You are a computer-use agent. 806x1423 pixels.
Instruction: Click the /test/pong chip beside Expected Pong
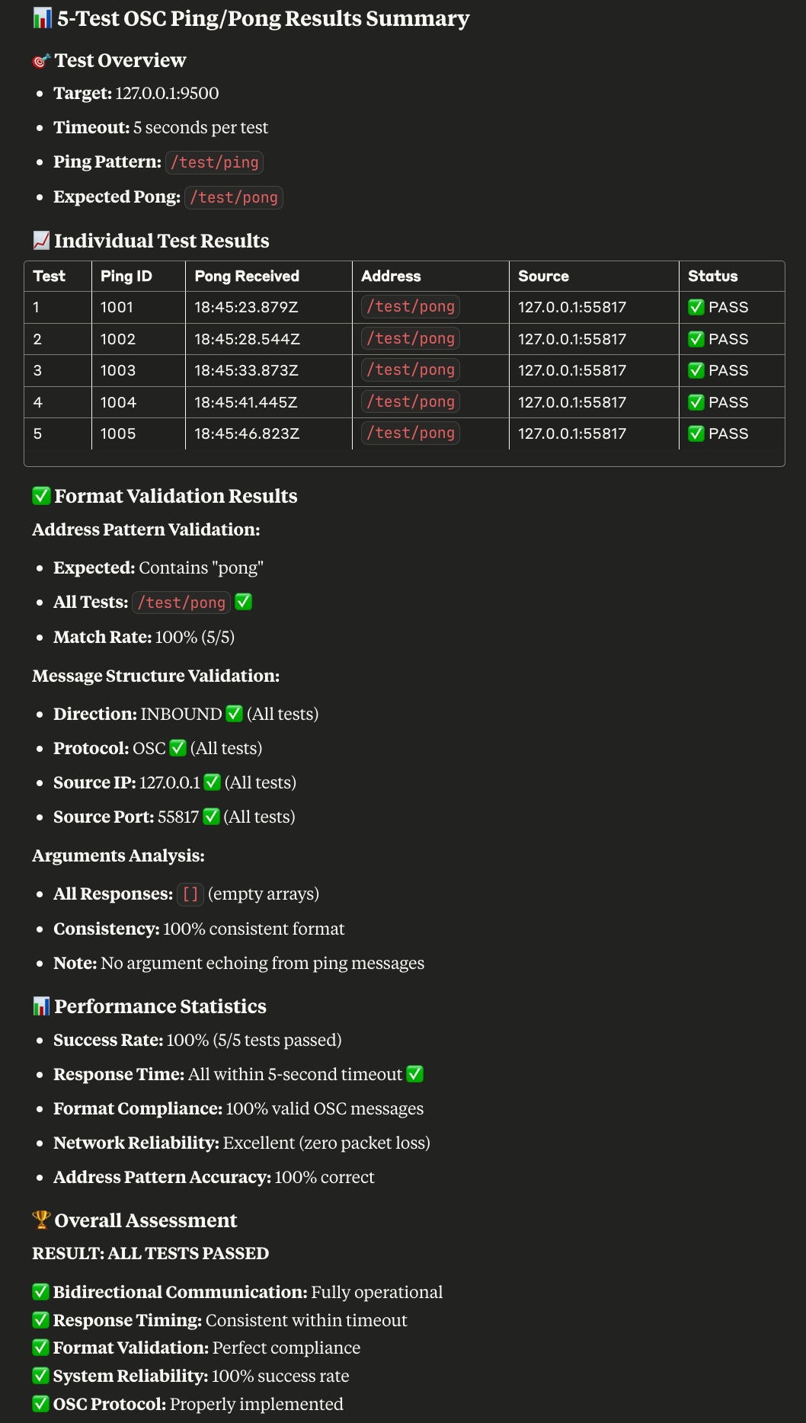pos(234,197)
